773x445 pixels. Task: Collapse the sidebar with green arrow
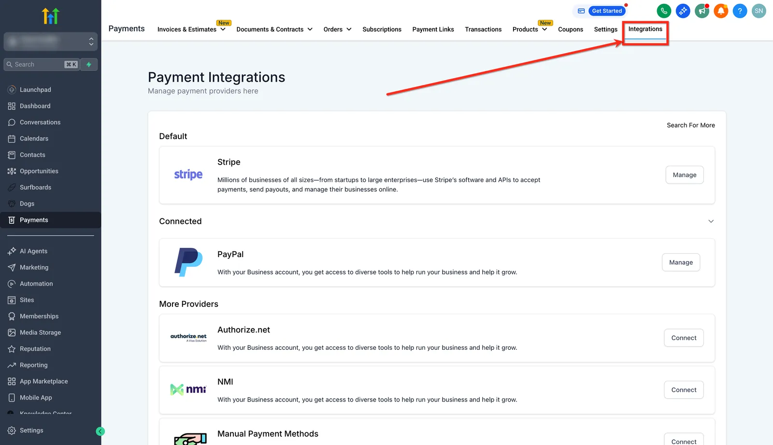point(100,431)
